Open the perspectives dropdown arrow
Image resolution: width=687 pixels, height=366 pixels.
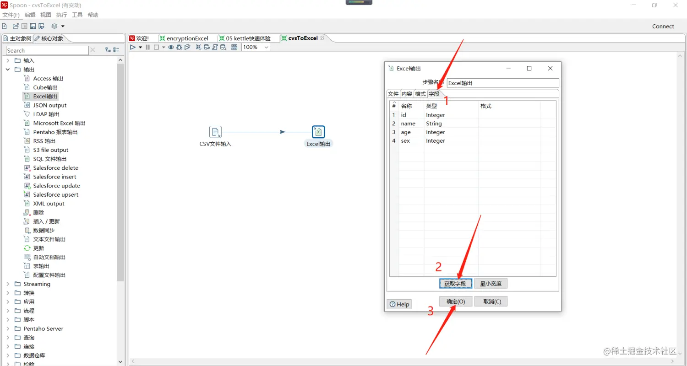[63, 26]
